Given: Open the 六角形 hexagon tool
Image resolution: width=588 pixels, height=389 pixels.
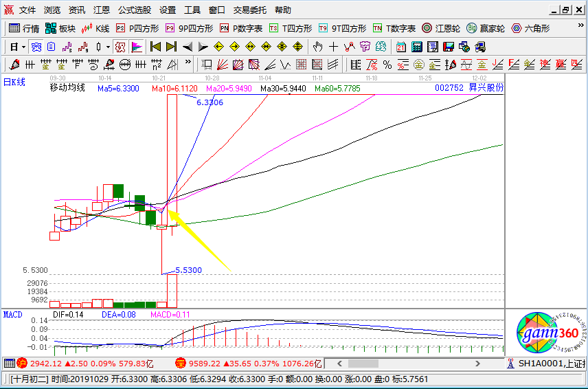Looking at the screenshot, I should pos(530,28).
